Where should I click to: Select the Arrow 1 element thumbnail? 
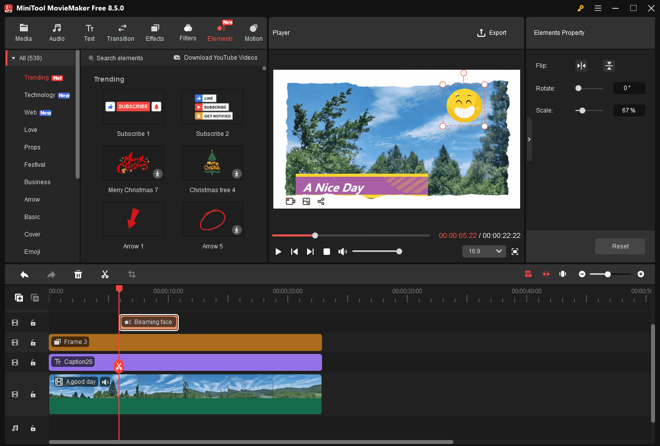point(133,219)
